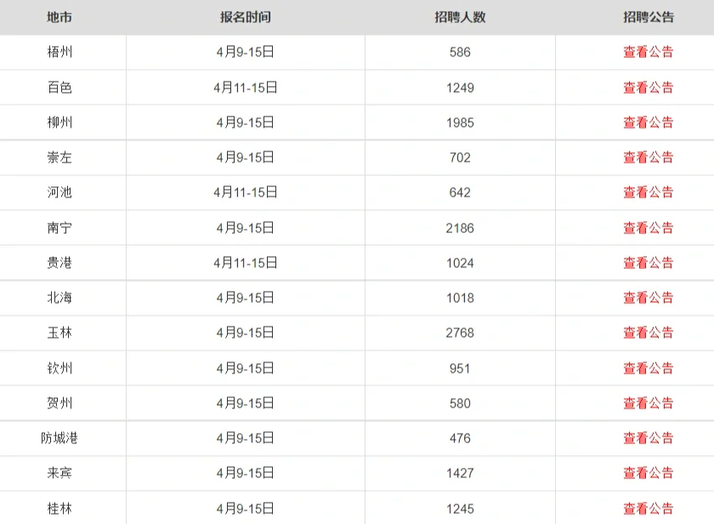
Task: Open the 查看公告 link for 贺州
Action: (x=648, y=403)
